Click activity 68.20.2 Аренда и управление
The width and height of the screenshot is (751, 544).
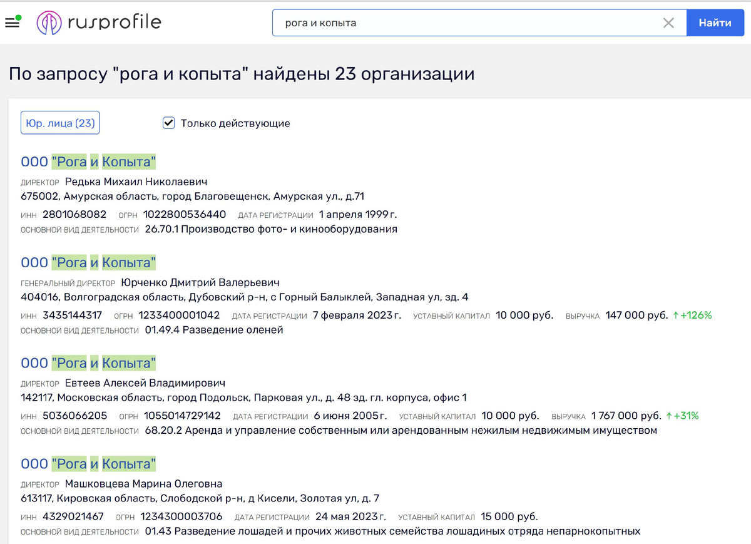pyautogui.click(x=401, y=431)
